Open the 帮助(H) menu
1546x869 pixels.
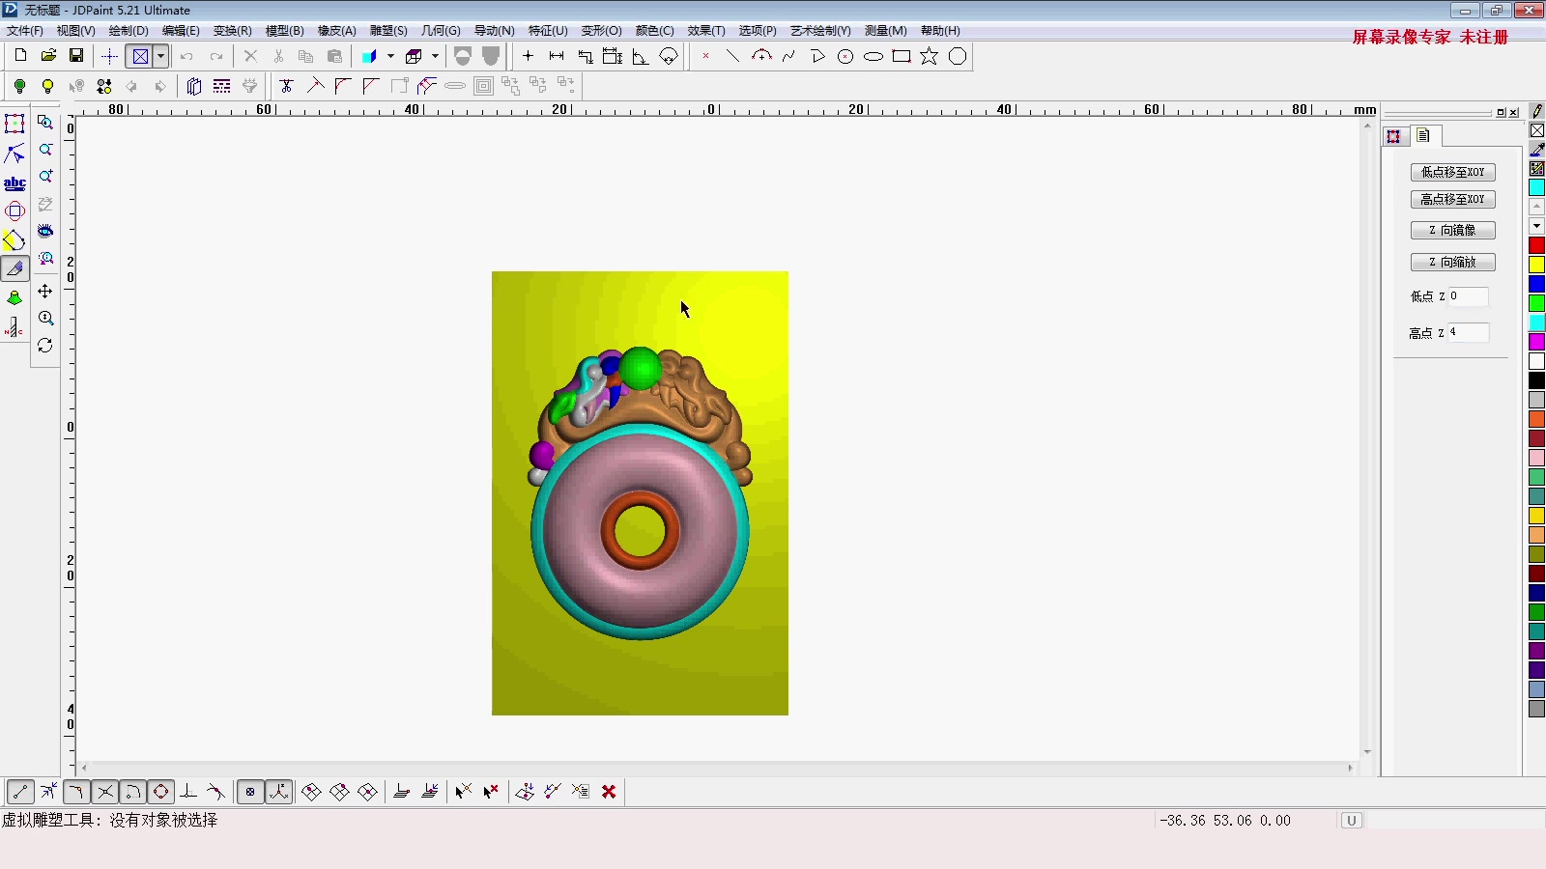click(940, 31)
